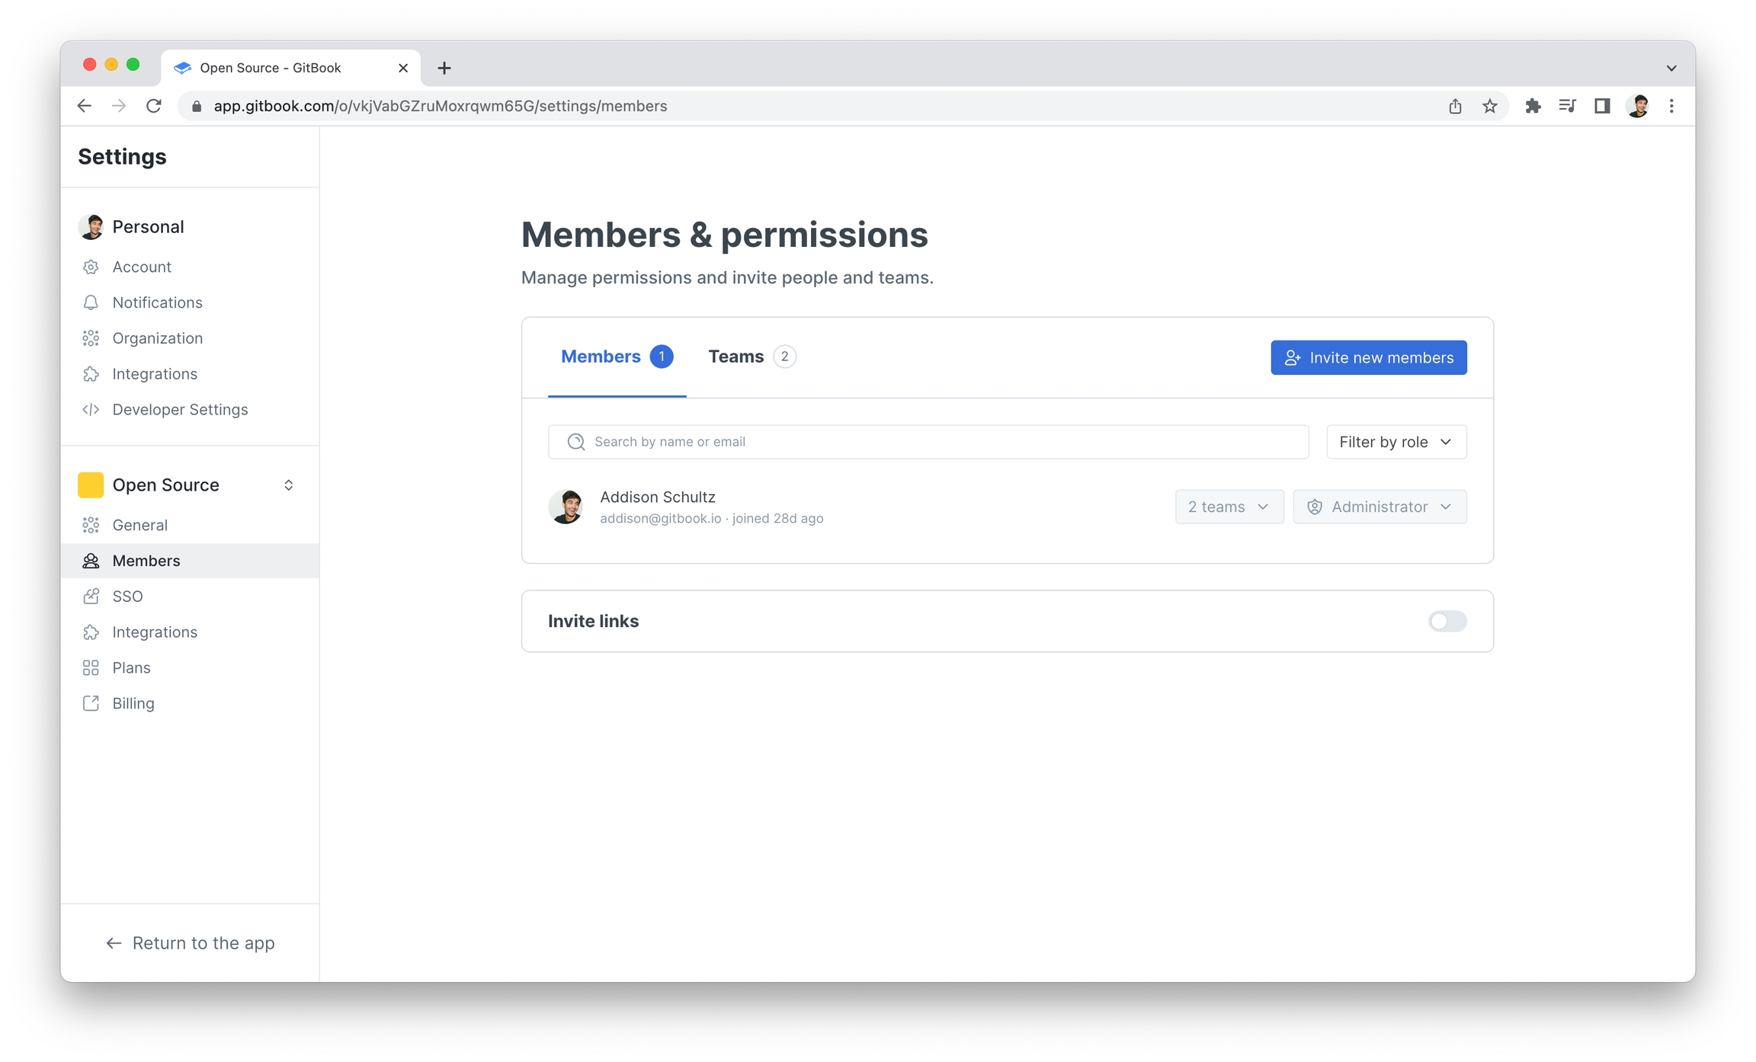Open the Billing external link icon
The image size is (1756, 1062).
[91, 703]
